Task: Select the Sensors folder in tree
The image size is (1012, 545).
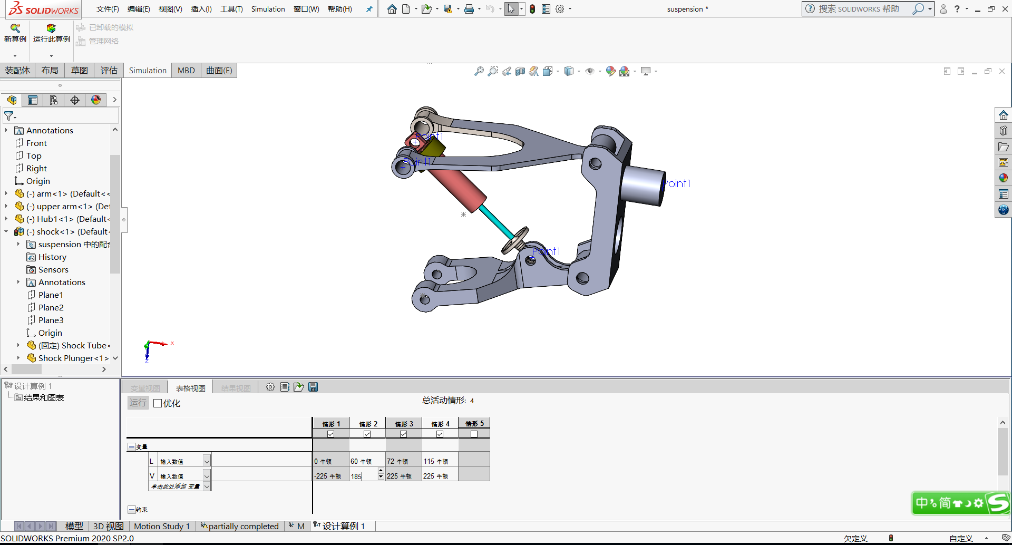Action: pyautogui.click(x=53, y=270)
